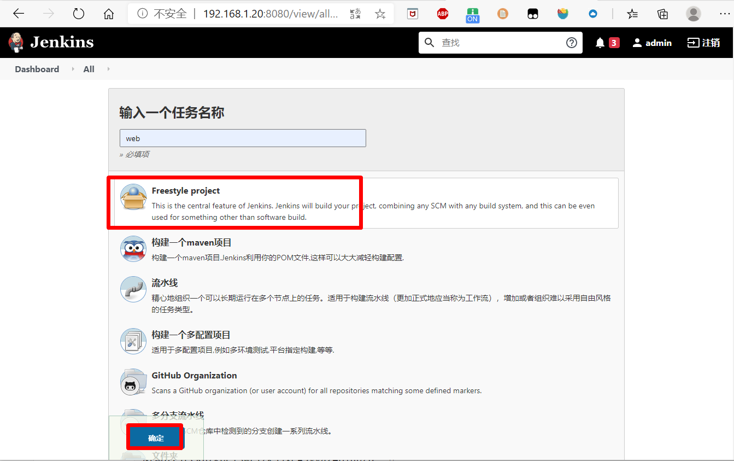Click the GitHub Organization description text

click(x=316, y=391)
